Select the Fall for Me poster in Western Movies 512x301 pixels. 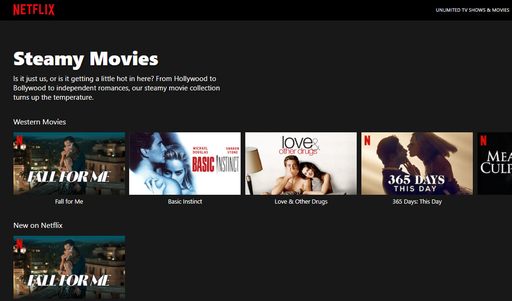[x=69, y=163]
